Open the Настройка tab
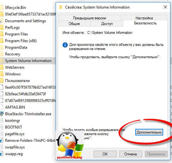 point(144,18)
